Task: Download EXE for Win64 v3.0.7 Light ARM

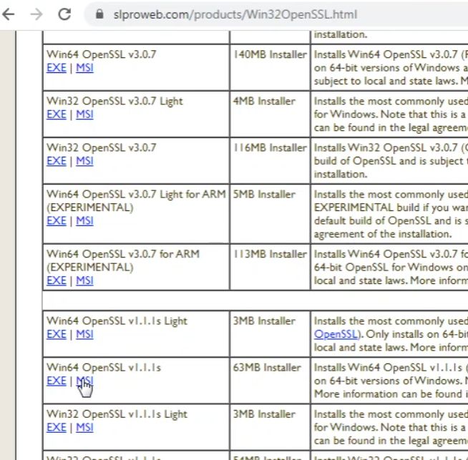Action: tap(57, 221)
